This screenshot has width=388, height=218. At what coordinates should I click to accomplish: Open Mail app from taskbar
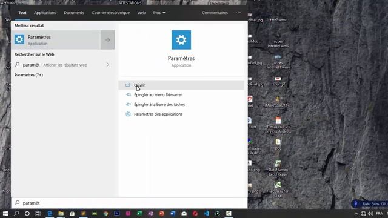click(x=184, y=213)
